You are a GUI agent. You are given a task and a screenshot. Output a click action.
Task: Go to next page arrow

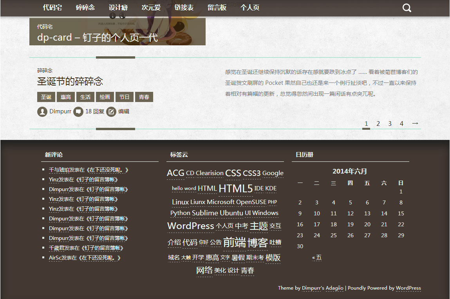tap(415, 124)
